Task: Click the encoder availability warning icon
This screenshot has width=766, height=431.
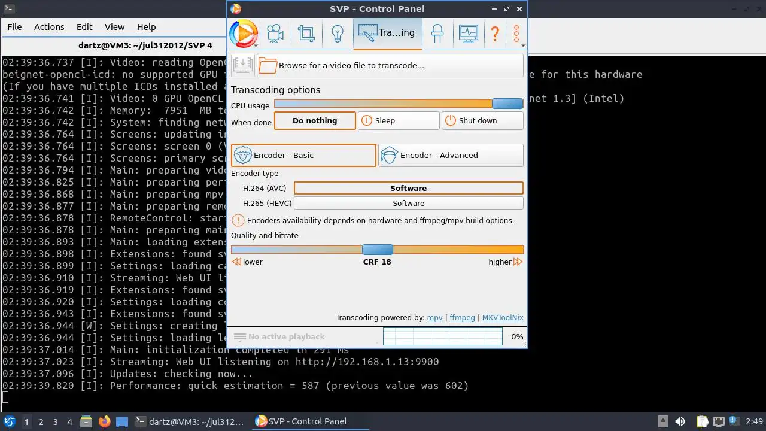Action: 238,220
